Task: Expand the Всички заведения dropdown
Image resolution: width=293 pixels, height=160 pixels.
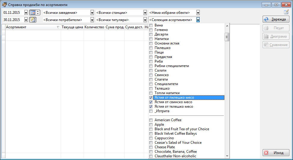Action: [92, 13]
